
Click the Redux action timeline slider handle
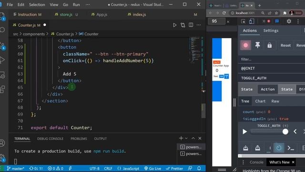[x=285, y=132]
